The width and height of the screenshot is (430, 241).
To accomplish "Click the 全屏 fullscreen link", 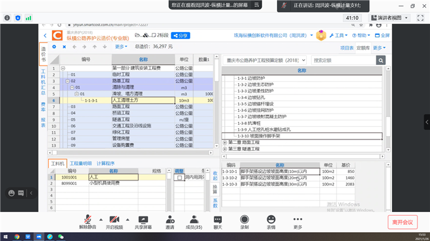I will tap(382, 35).
